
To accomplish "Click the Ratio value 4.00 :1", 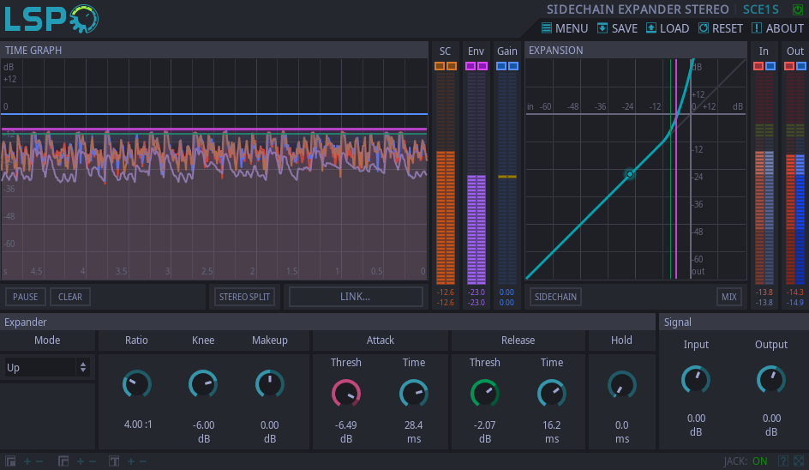I will [x=138, y=425].
